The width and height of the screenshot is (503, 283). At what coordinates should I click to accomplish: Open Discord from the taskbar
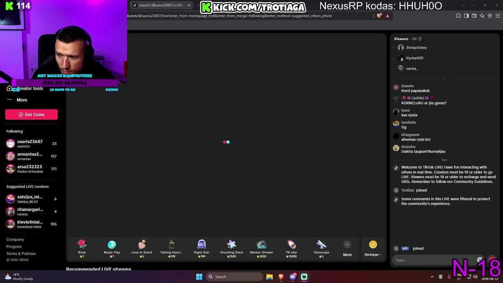(x=292, y=277)
